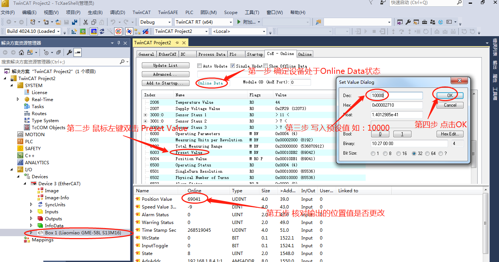Viewport: 499px width, 262px height.
Task: Click the Reload Devices arrows icon
Action: tap(102, 31)
